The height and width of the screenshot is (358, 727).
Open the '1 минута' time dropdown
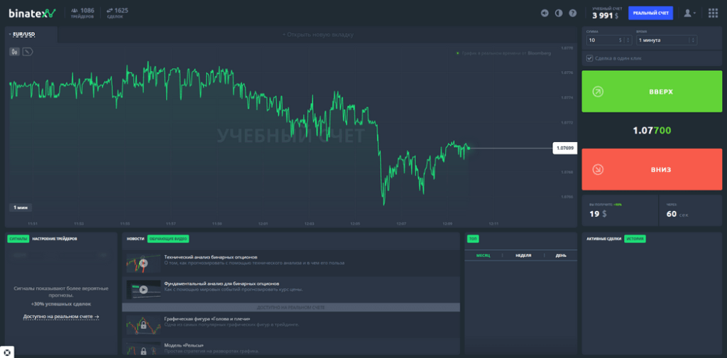click(x=667, y=40)
